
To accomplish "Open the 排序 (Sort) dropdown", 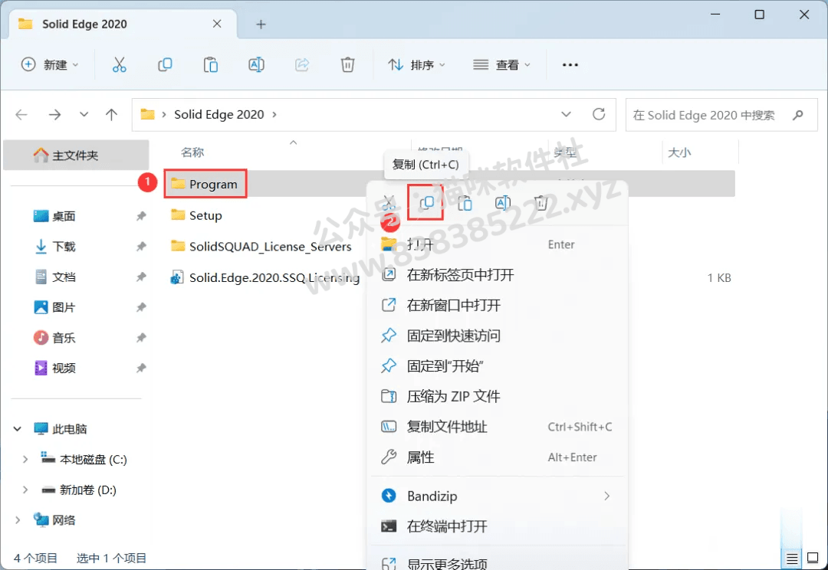I will pos(416,65).
